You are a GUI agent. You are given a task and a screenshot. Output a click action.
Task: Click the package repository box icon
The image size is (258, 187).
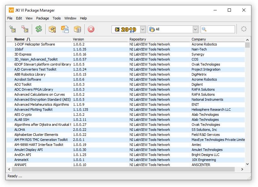77,29
